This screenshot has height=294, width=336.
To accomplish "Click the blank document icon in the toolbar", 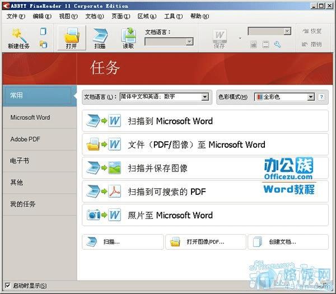I will (x=43, y=31).
